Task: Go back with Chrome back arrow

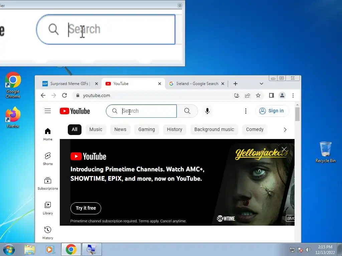Action: click(x=43, y=95)
